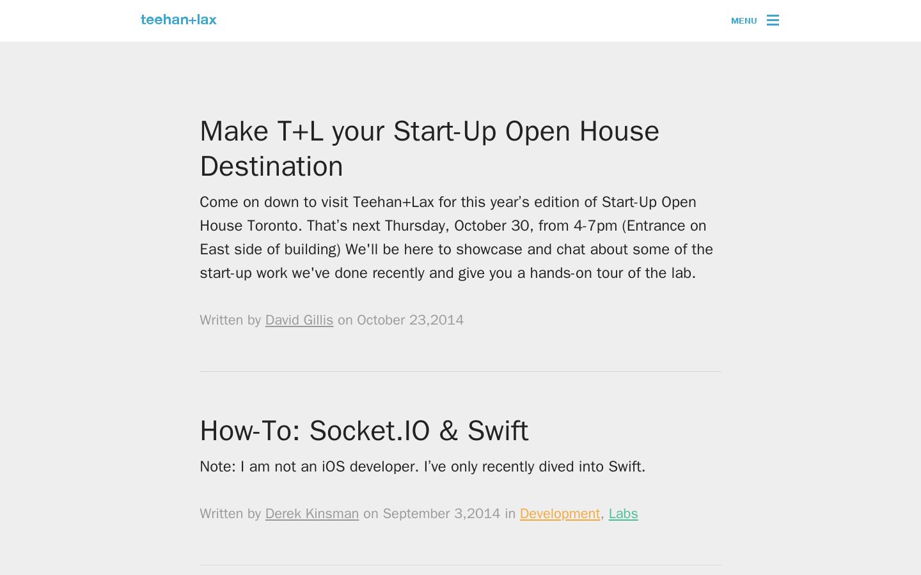
Task: Click the empty white header bar center
Action: pyautogui.click(x=460, y=20)
